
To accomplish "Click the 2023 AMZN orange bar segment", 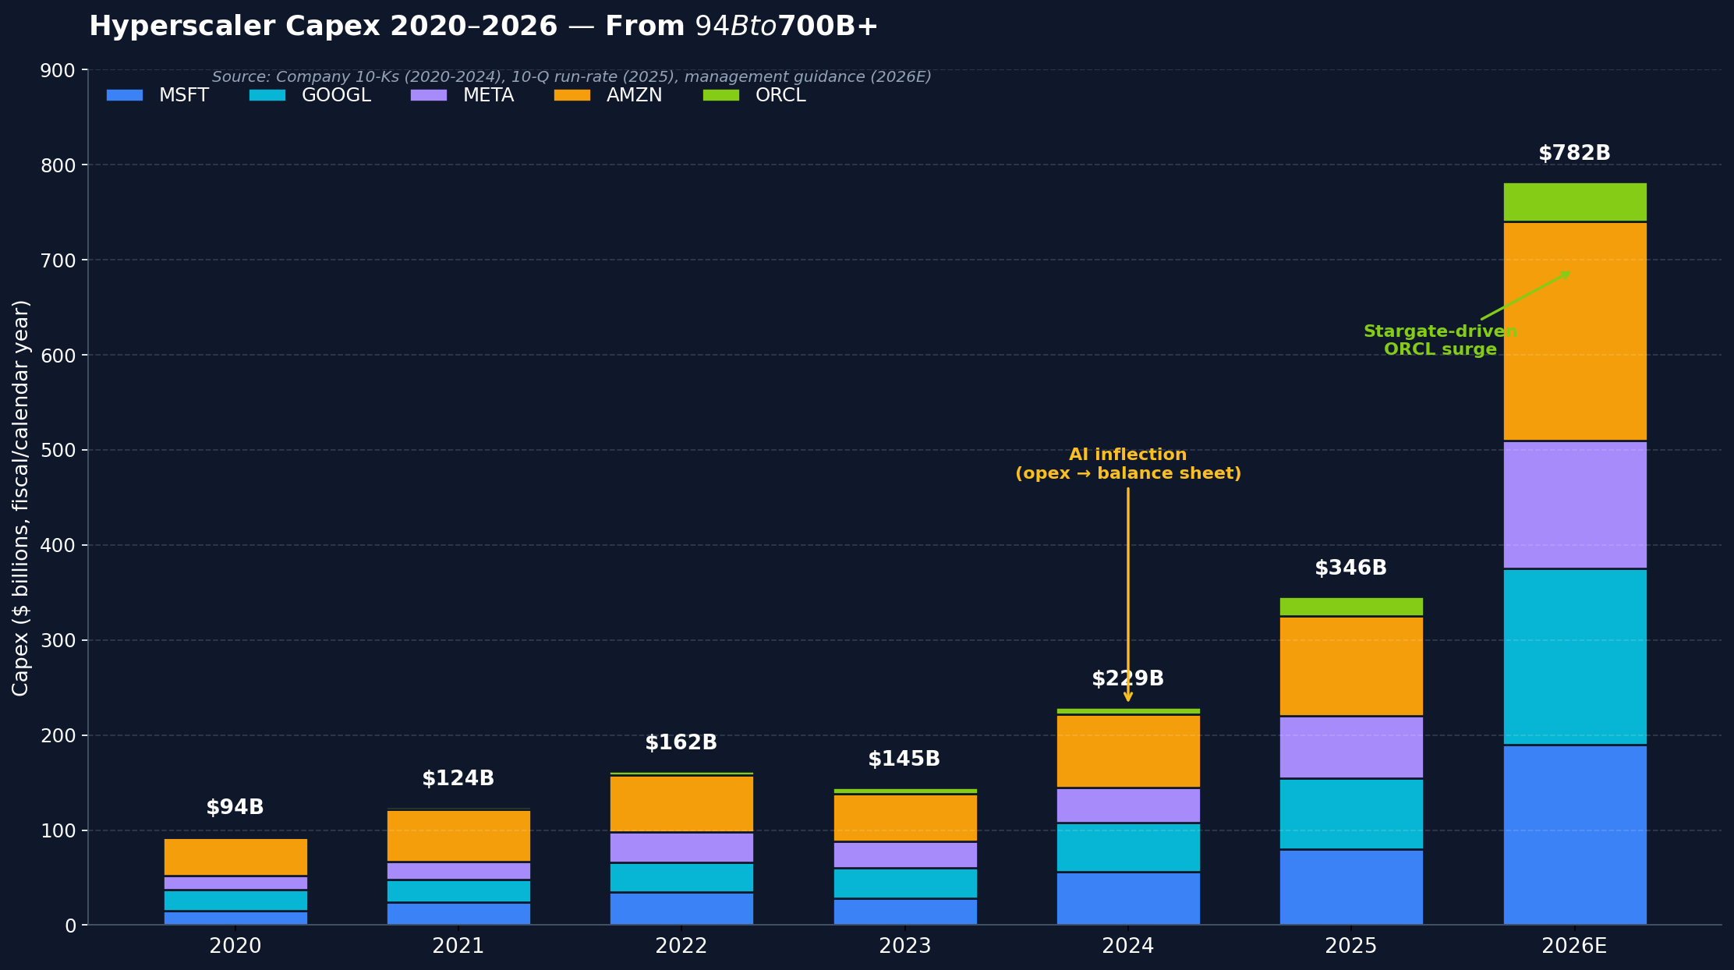I will tap(905, 818).
